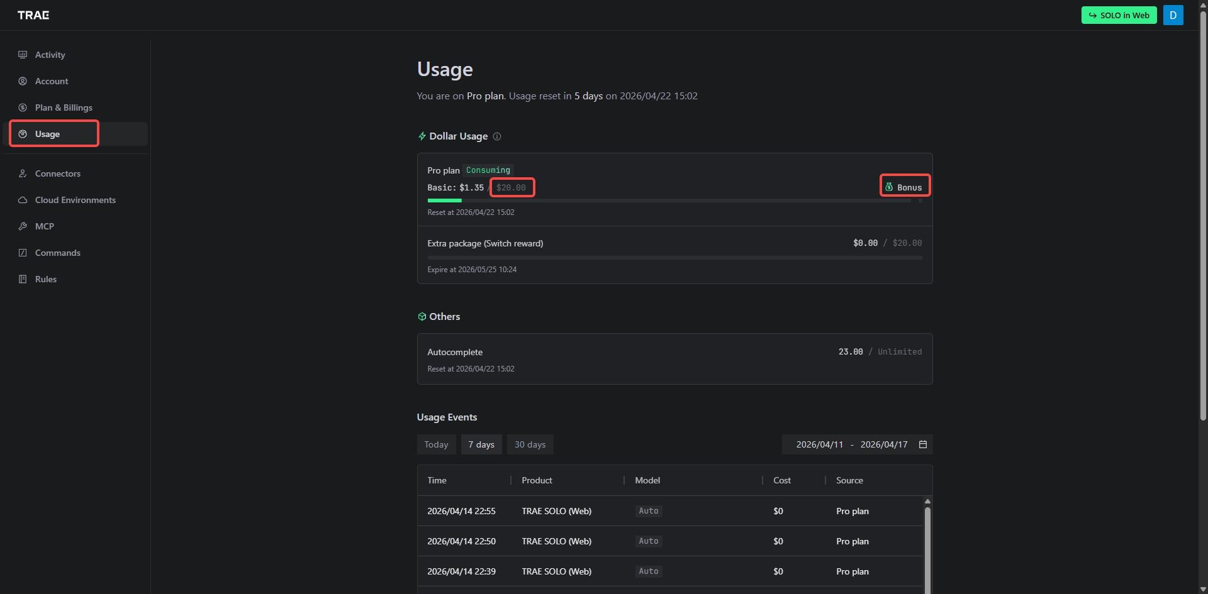The image size is (1208, 594).
Task: Open the calendar icon in date range
Action: coord(923,444)
